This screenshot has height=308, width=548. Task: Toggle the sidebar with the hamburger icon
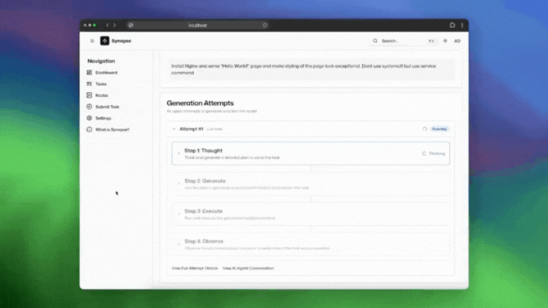[92, 40]
